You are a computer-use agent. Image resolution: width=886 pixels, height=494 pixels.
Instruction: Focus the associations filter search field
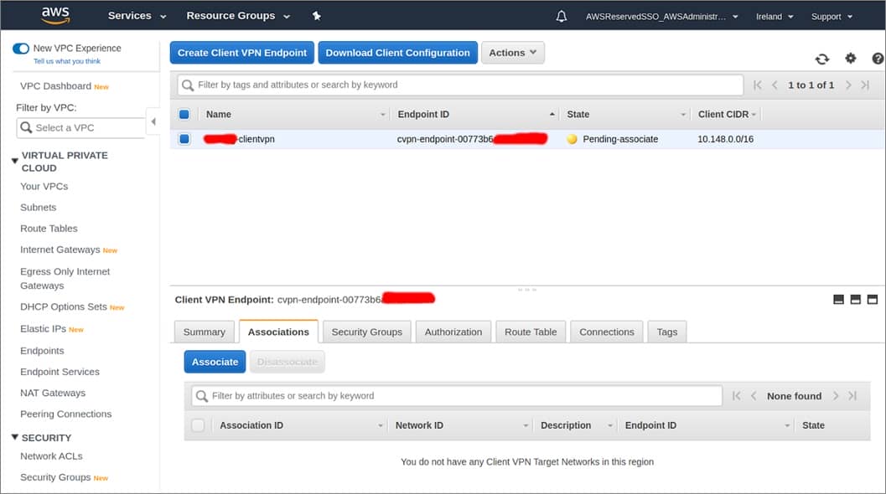tap(457, 396)
